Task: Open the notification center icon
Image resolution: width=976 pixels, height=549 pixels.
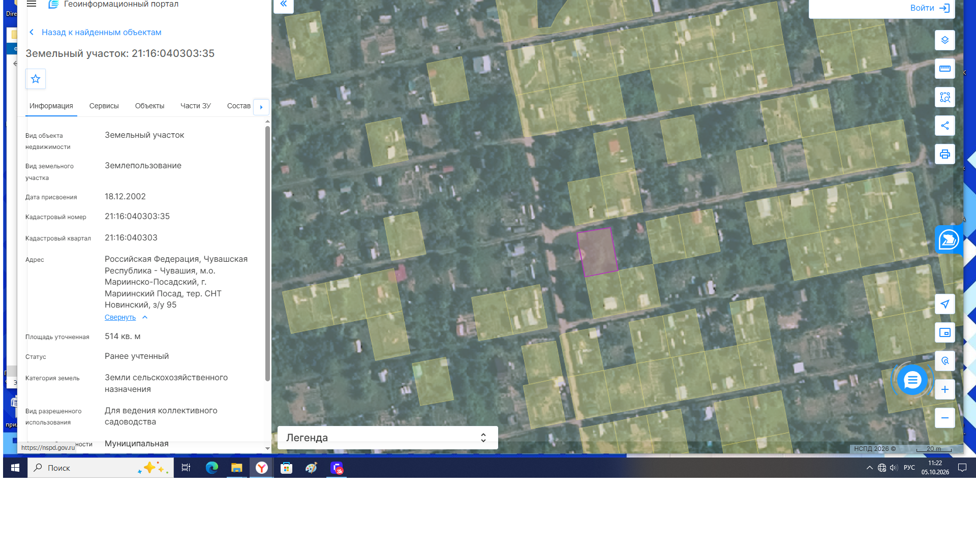Action: click(x=962, y=468)
